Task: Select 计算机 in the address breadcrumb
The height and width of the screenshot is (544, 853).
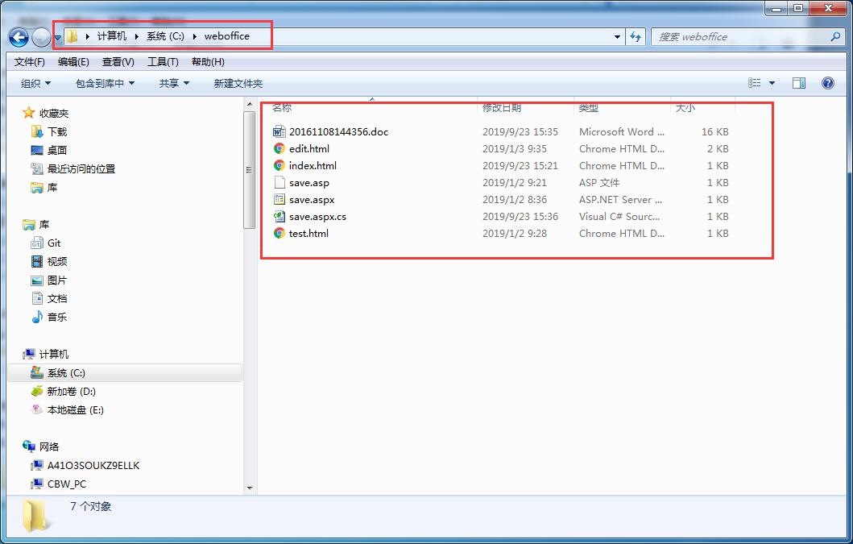Action: (111, 36)
